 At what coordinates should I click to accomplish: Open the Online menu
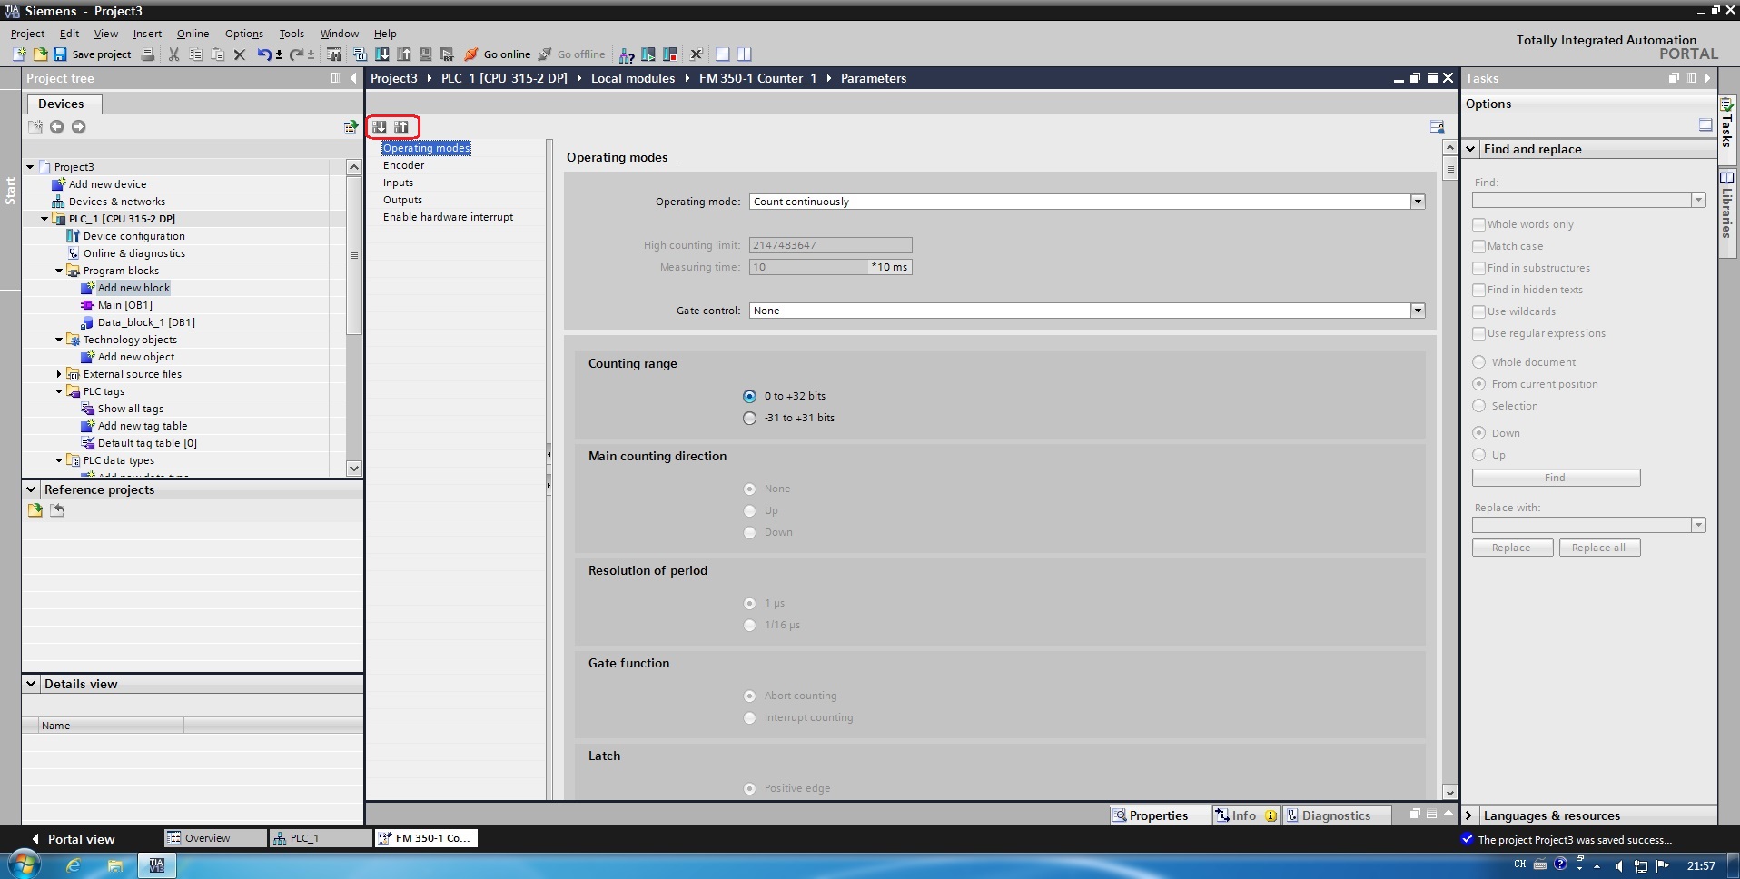193,34
